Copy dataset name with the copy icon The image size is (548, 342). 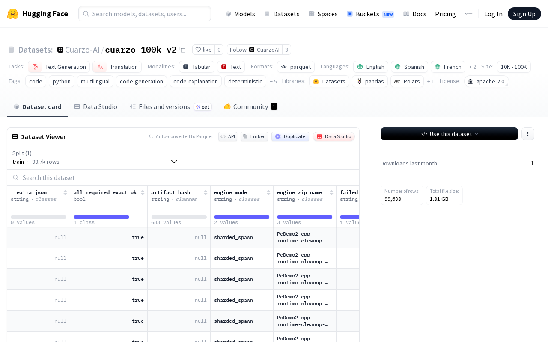pyautogui.click(x=182, y=50)
